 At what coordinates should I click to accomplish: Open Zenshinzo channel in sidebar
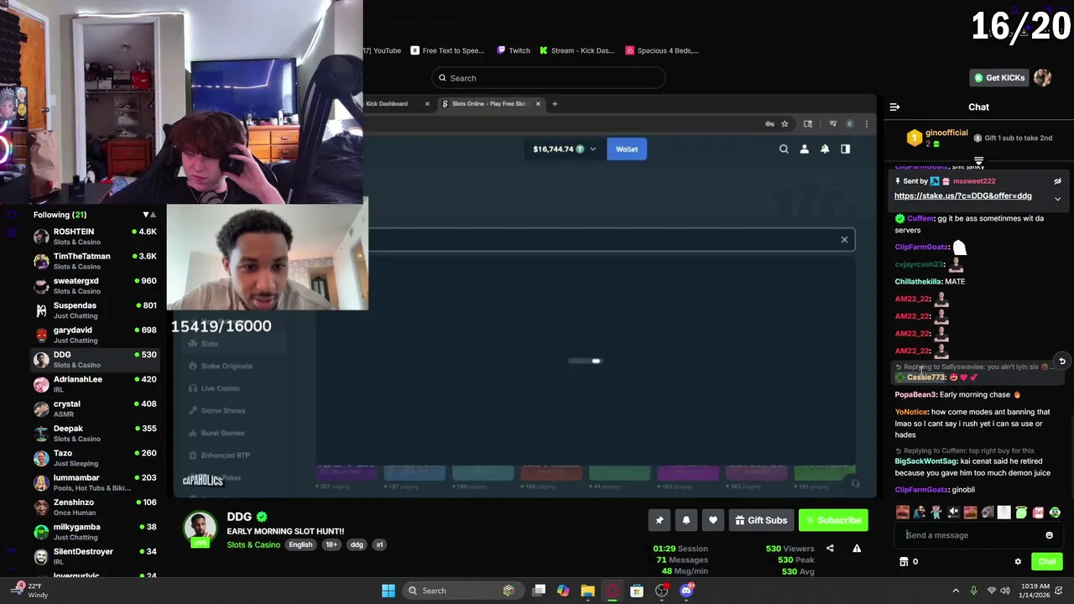pyautogui.click(x=94, y=508)
